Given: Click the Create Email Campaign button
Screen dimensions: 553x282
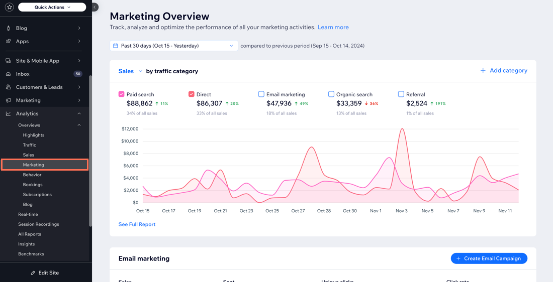Looking at the screenshot, I should pyautogui.click(x=489, y=258).
